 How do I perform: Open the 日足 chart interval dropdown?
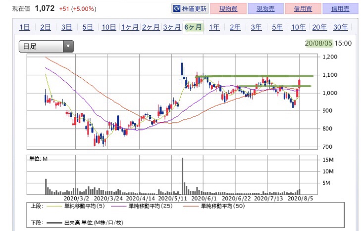46,46
